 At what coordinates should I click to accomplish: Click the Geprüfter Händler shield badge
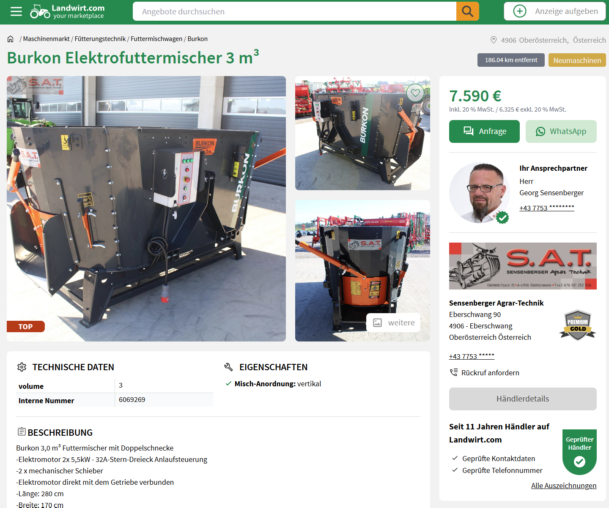pos(579,452)
